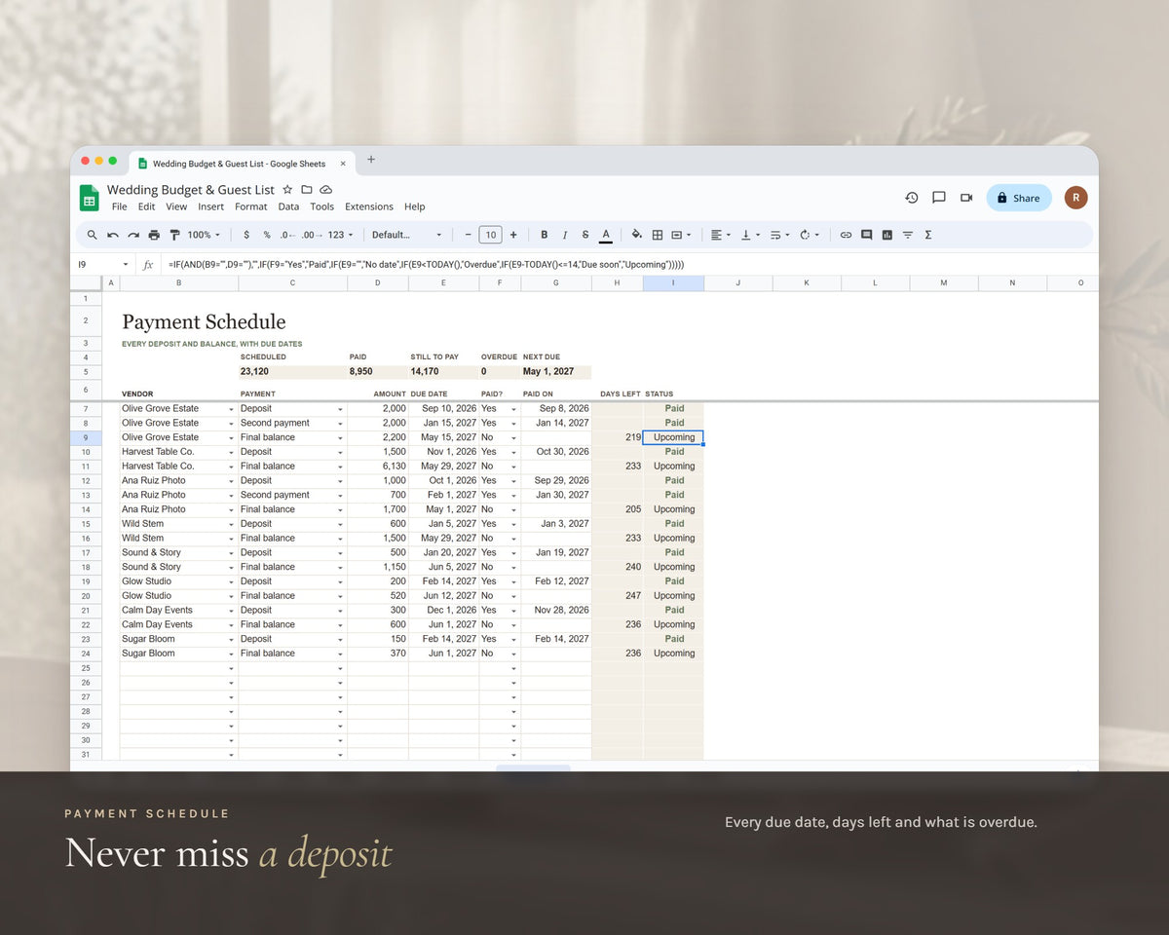Open the borders tool
This screenshot has height=935, width=1169.
point(658,235)
